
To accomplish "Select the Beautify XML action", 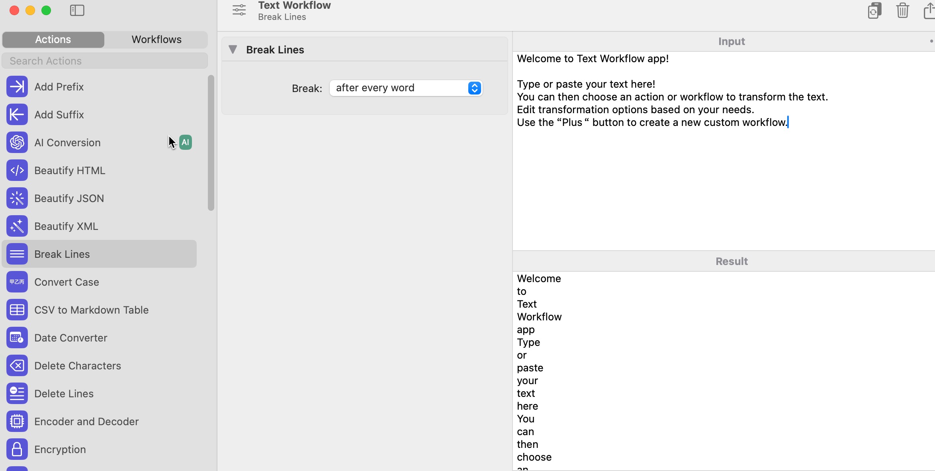I will 99,226.
